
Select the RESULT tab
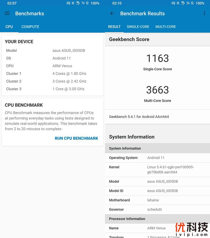coord(114,27)
